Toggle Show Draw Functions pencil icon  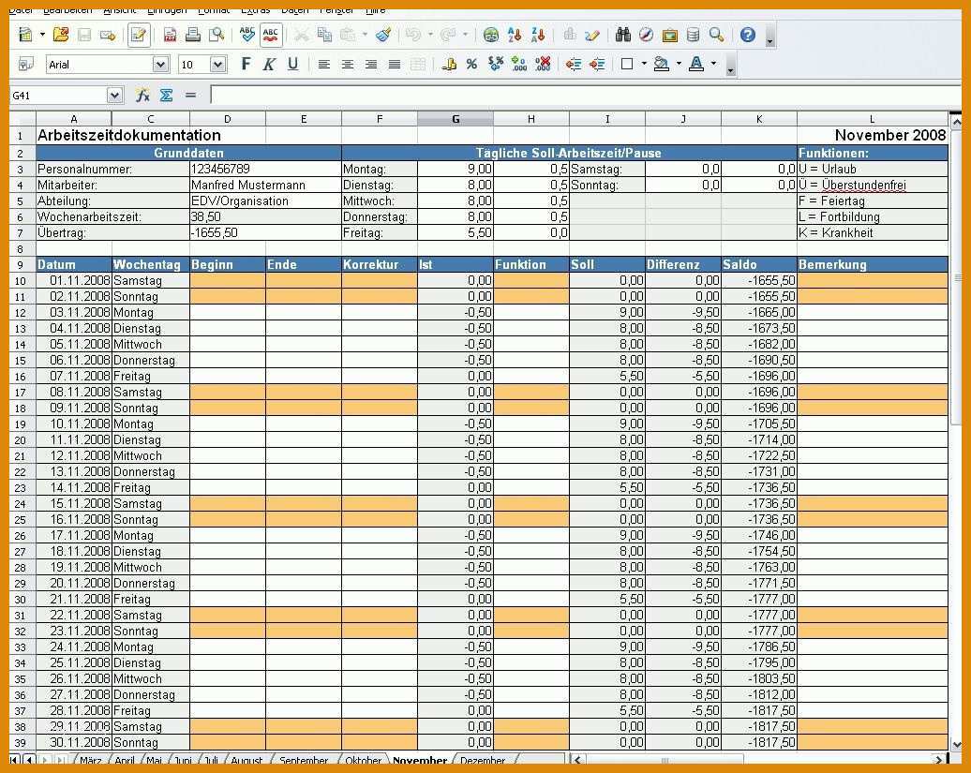[x=592, y=36]
